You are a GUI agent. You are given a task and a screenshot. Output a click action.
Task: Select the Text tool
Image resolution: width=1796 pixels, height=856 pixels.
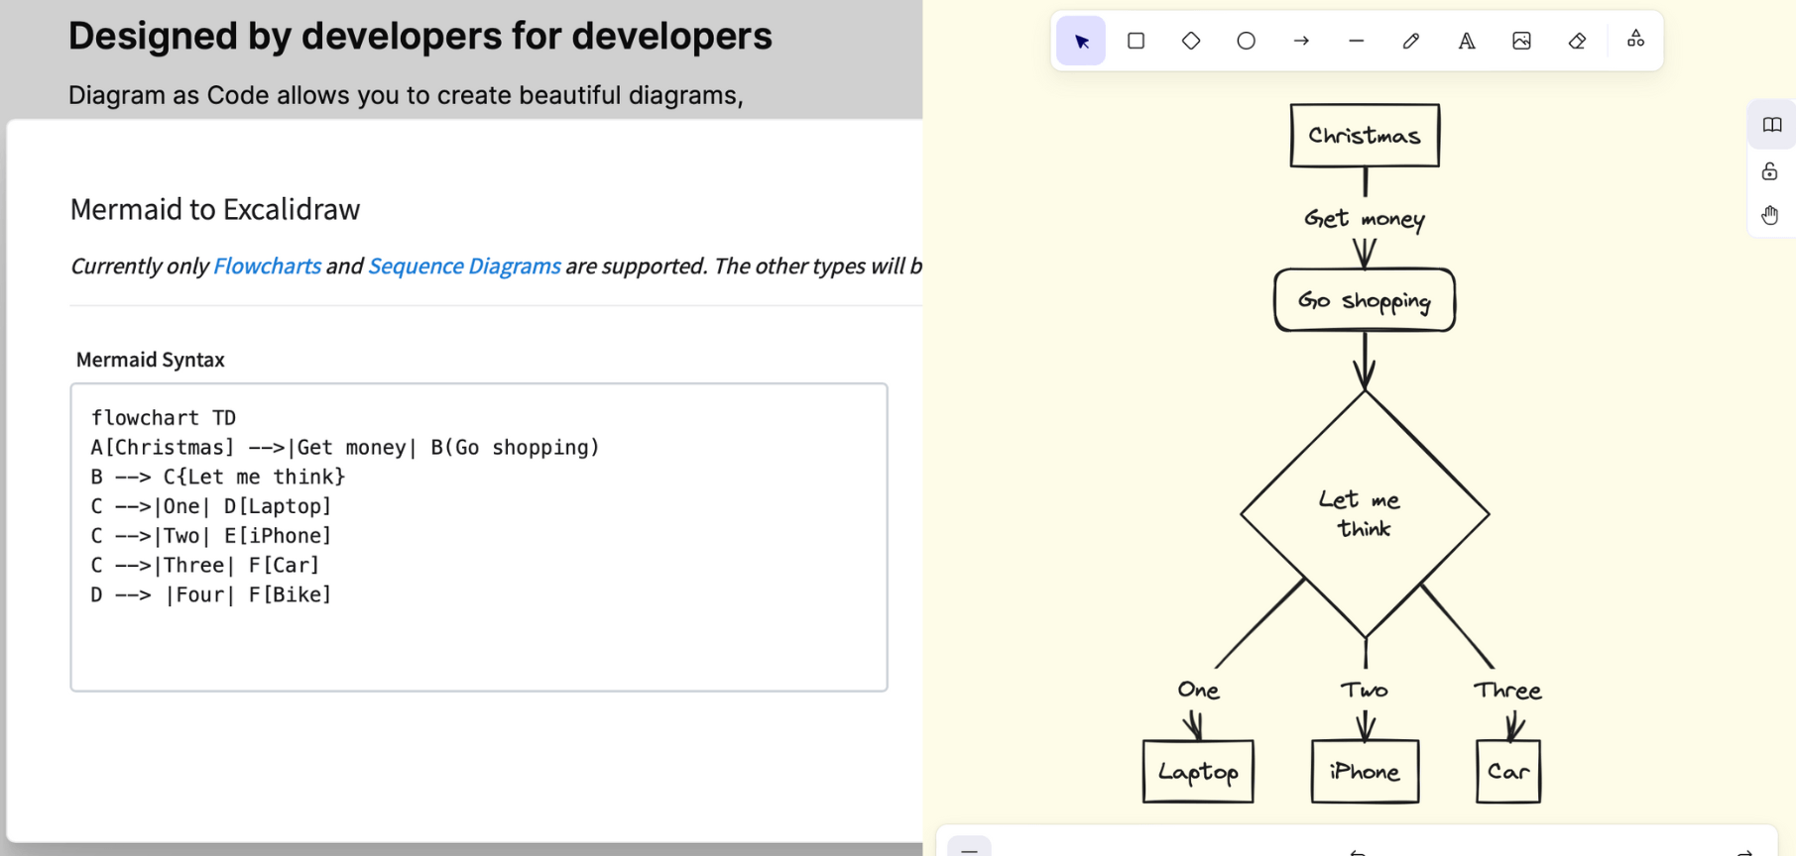1466,42
